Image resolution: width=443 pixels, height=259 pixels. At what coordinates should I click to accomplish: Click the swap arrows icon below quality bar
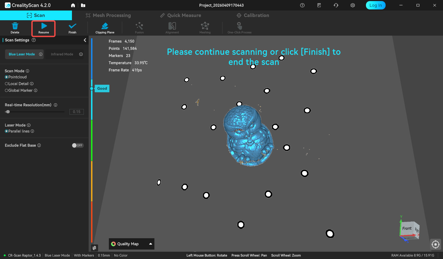coord(94,248)
